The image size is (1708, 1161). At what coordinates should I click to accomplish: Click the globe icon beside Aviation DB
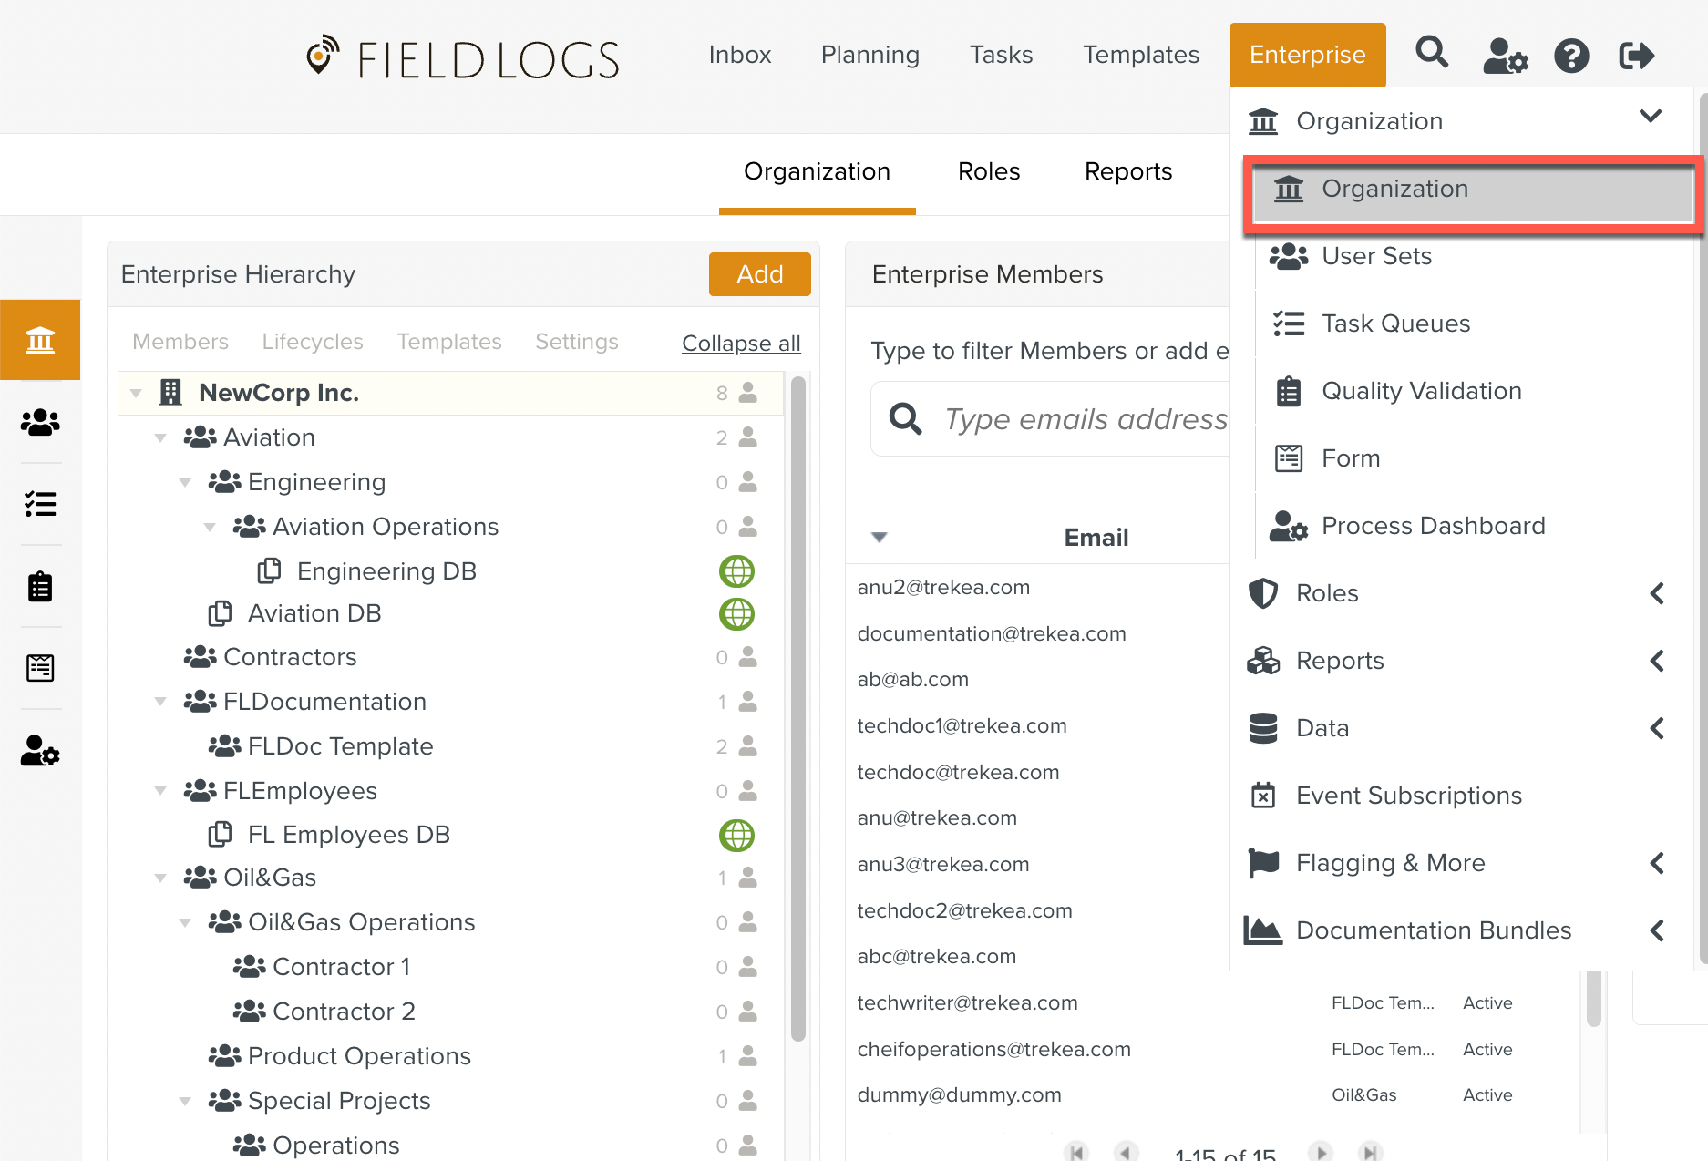tap(736, 614)
